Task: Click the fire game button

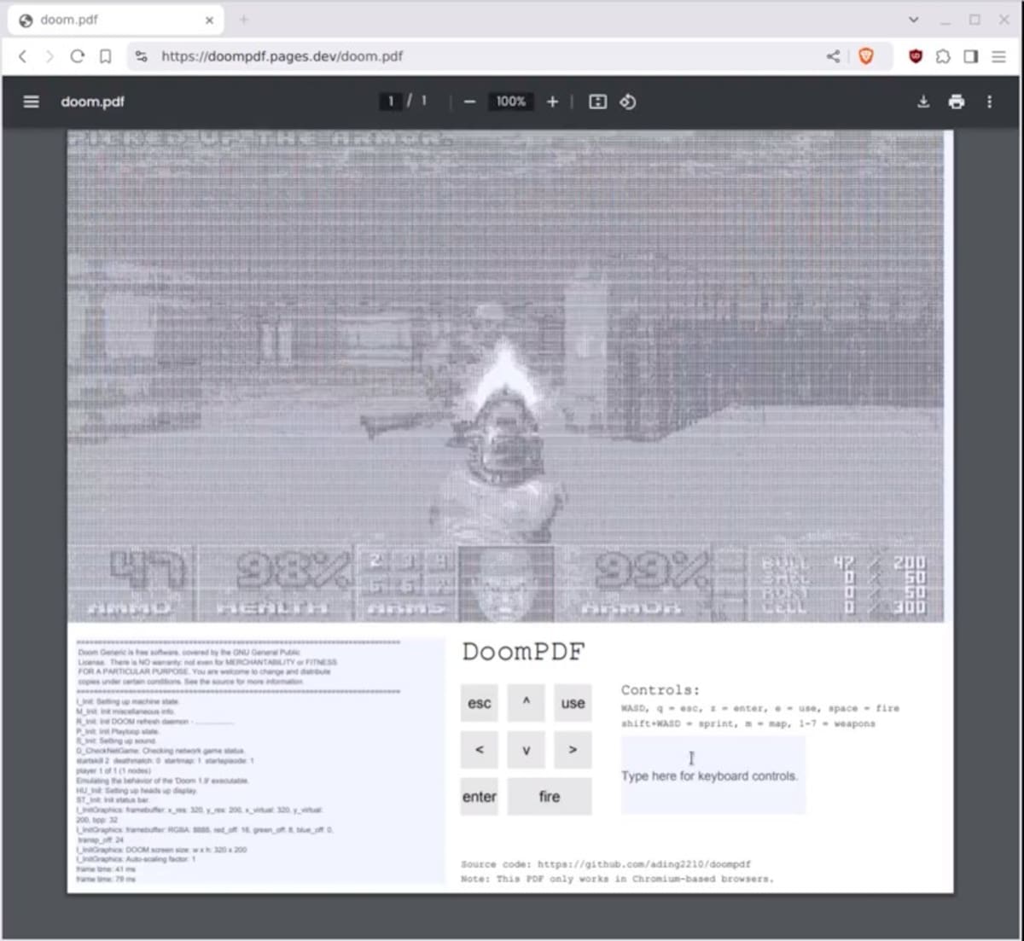Action: [x=550, y=796]
